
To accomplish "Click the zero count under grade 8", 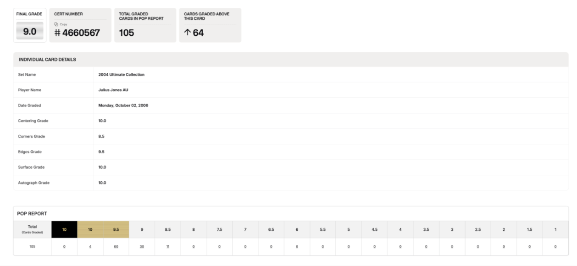I will click(x=194, y=246).
